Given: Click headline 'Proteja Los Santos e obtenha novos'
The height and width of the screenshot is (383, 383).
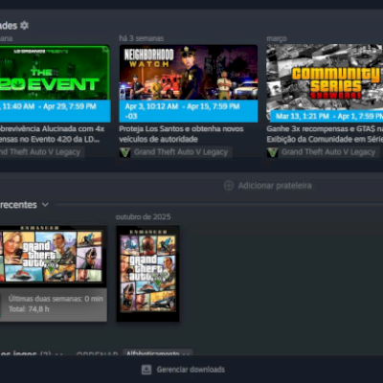Looking at the screenshot, I should coord(181,129).
